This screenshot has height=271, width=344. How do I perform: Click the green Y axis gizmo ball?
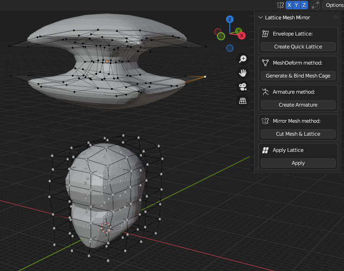[x=239, y=30]
